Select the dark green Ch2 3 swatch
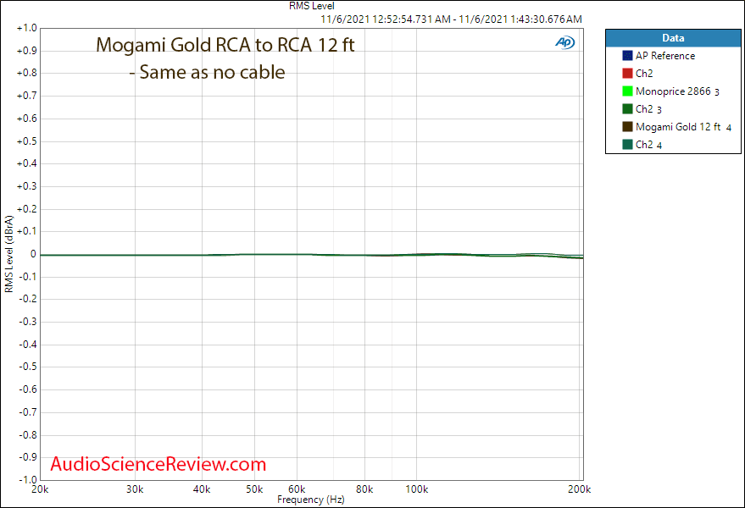 point(627,108)
